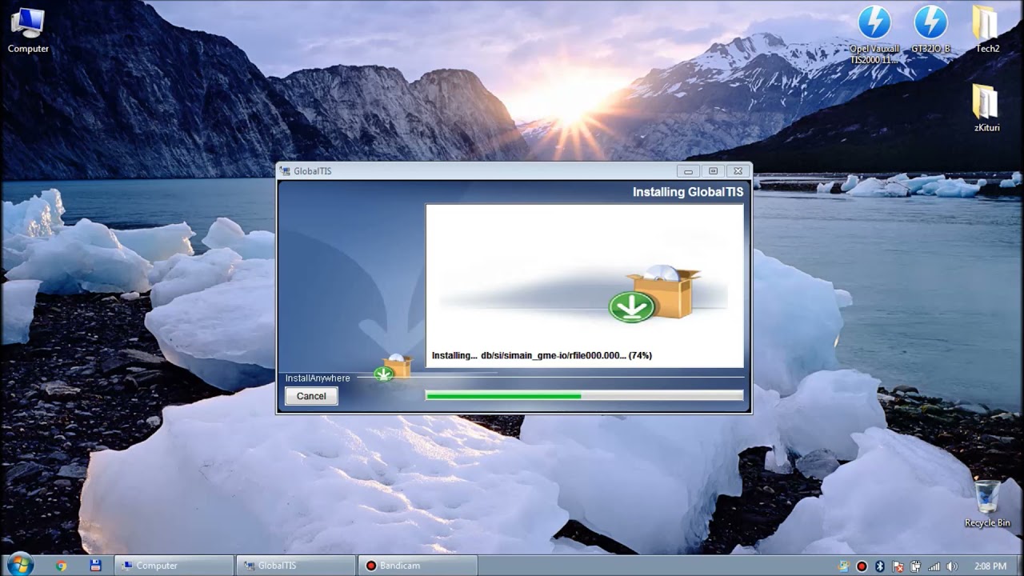Click the Show Desktop strip beside the clock
Viewport: 1024px width, 576px height.
click(1018, 566)
